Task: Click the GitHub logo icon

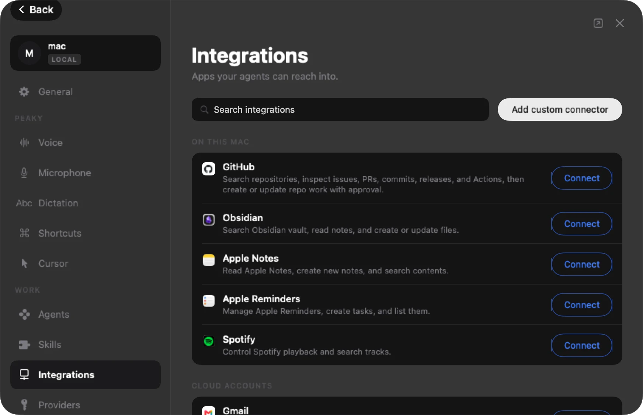Action: (x=209, y=169)
